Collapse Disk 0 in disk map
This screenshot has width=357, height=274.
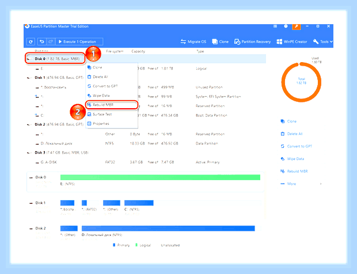31,177
